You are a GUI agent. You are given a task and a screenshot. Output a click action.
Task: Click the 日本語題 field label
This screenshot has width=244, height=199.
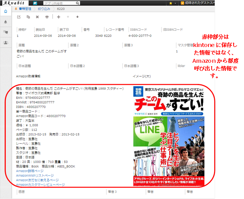[25, 66]
